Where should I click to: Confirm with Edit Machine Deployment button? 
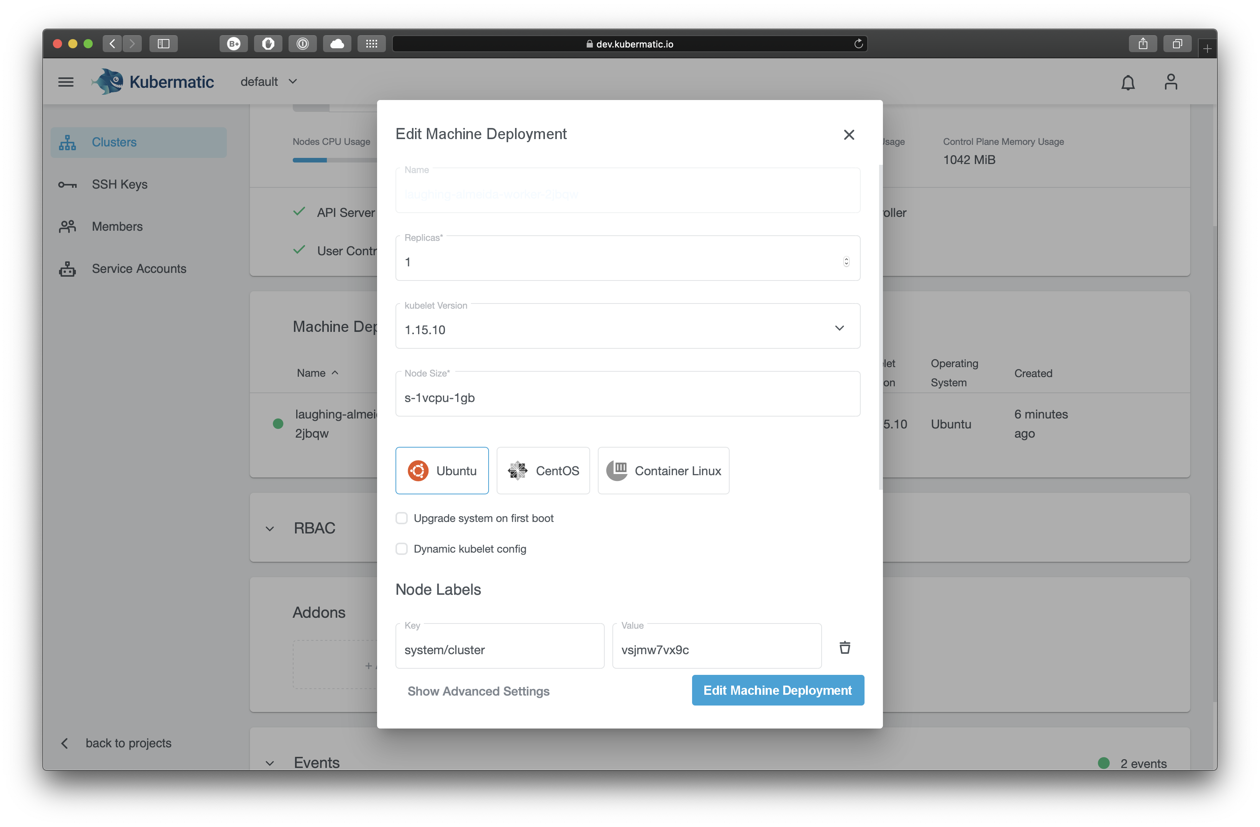(777, 690)
